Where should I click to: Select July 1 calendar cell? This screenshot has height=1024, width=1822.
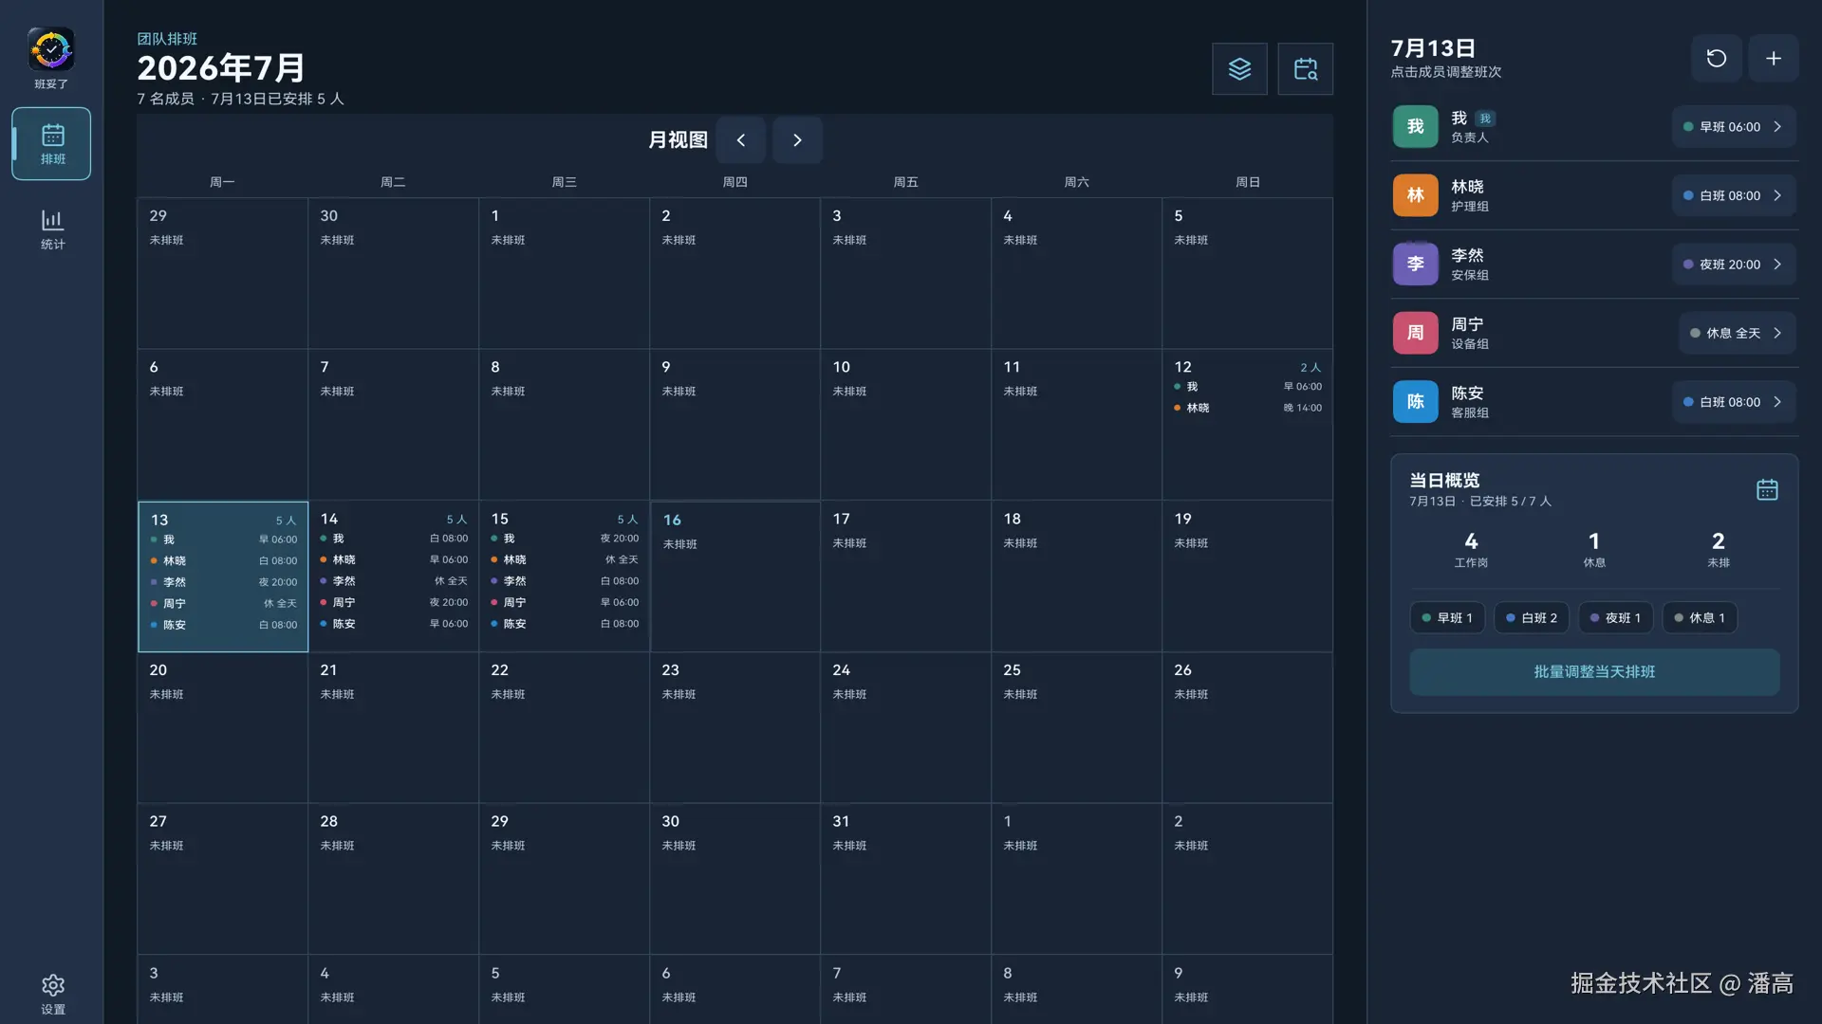click(x=565, y=273)
